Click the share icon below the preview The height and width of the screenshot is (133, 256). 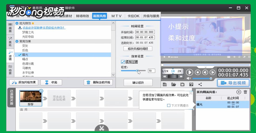pyautogui.click(x=200, y=84)
